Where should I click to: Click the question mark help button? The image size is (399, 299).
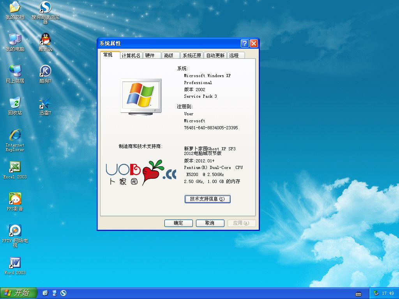(245, 43)
